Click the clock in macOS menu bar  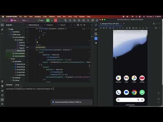coord(153,17)
